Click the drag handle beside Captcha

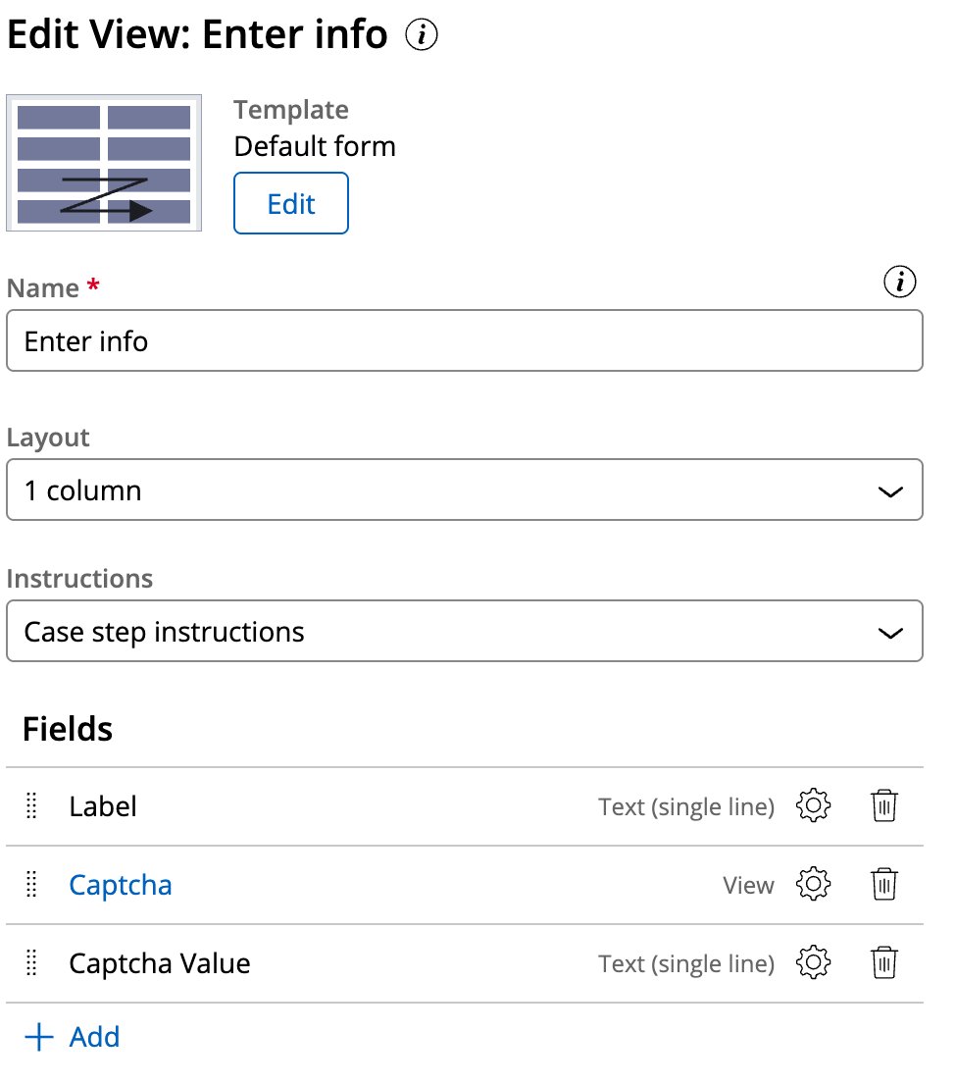(30, 884)
